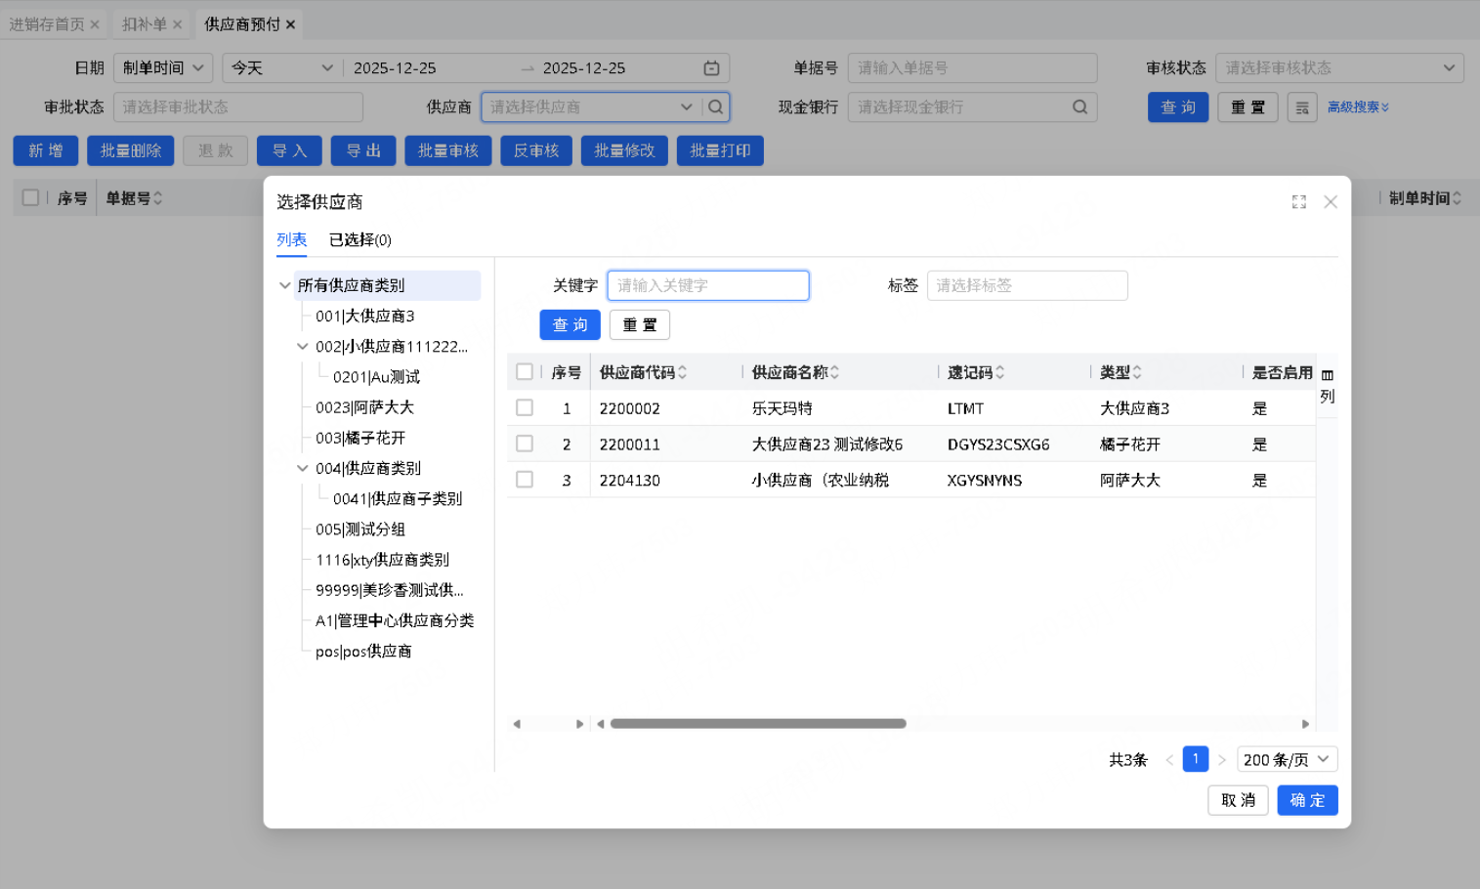The height and width of the screenshot is (889, 1480).
Task: Click the filter settings icon beside 重置
Action: 1301,107
